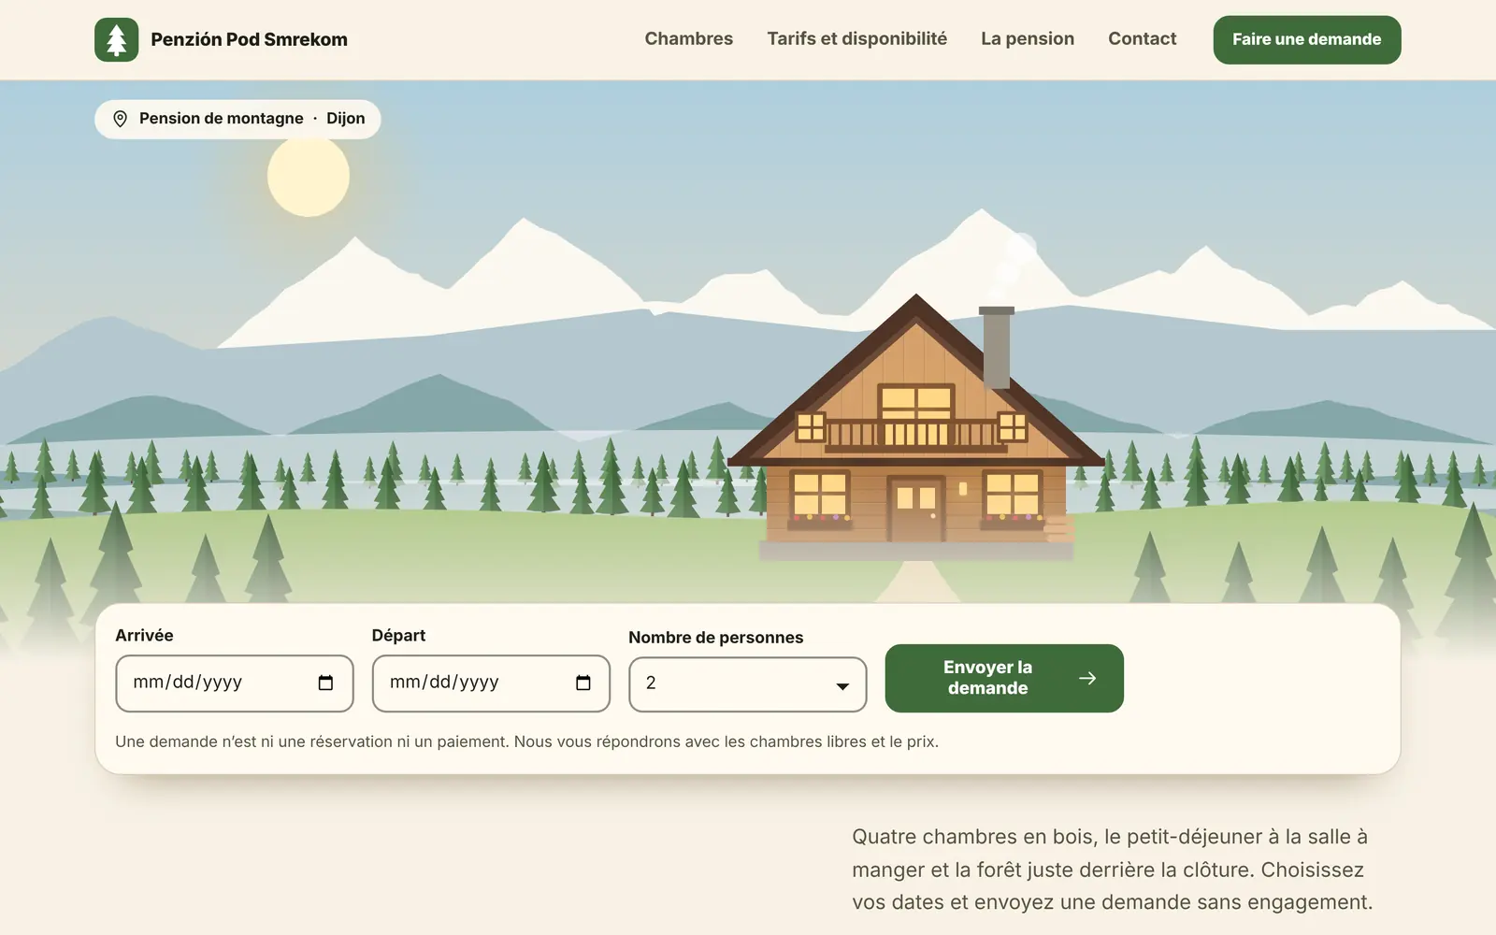
Task: Open the Nombre de personnes dropdown
Action: [747, 683]
